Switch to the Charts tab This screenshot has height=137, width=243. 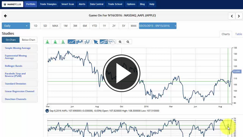pyautogui.click(x=226, y=34)
